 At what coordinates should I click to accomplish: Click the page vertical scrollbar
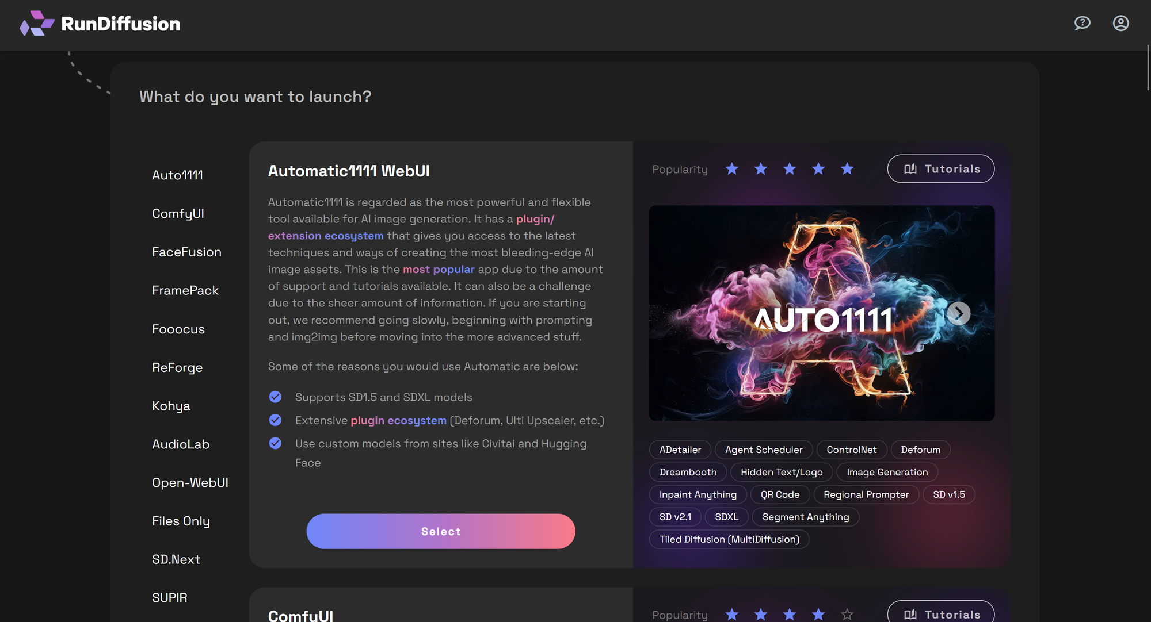(x=1148, y=67)
